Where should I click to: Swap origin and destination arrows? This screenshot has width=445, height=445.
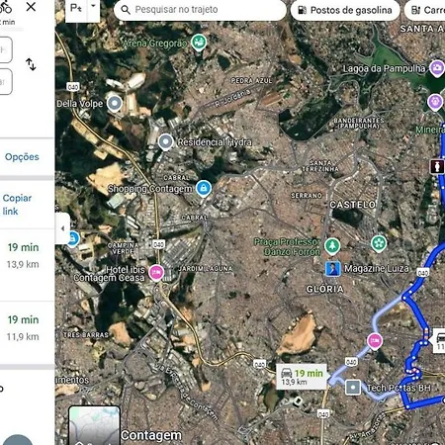(x=31, y=64)
